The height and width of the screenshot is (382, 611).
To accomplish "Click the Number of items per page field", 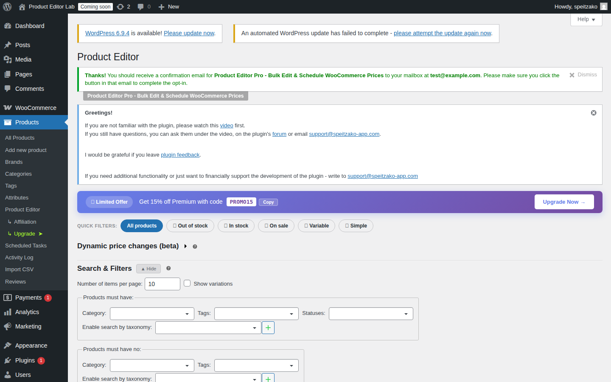I will pos(163,284).
